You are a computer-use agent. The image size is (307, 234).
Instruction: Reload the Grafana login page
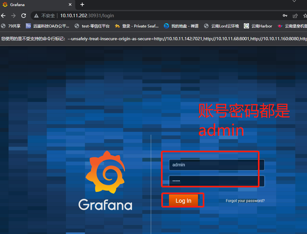(x=24, y=16)
